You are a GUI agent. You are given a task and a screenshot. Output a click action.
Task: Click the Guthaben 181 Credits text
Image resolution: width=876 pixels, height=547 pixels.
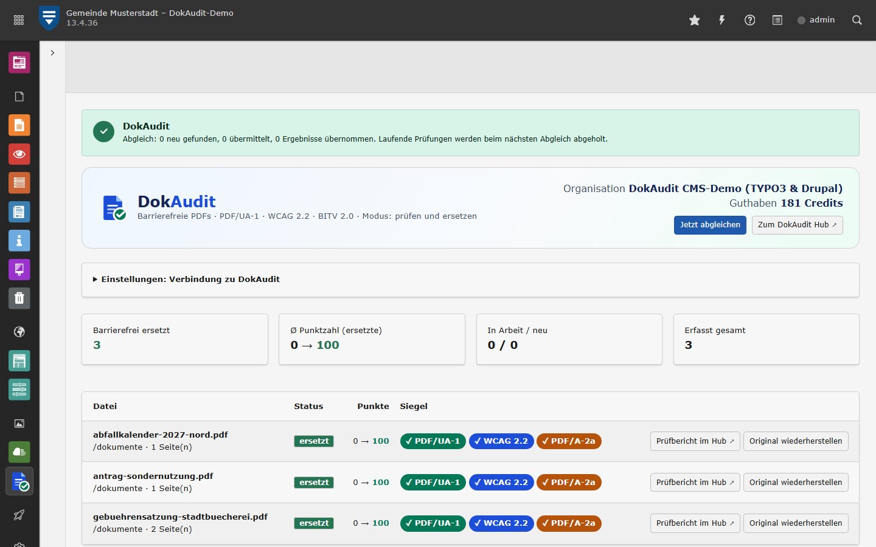tap(786, 203)
